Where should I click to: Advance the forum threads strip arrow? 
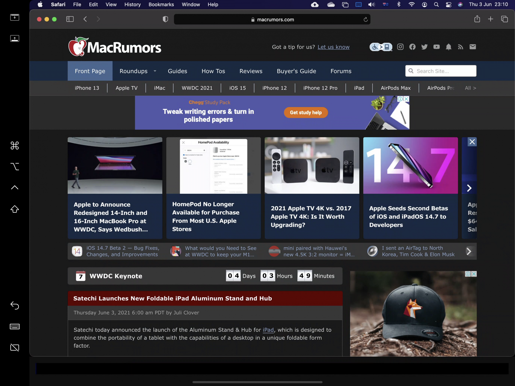469,251
